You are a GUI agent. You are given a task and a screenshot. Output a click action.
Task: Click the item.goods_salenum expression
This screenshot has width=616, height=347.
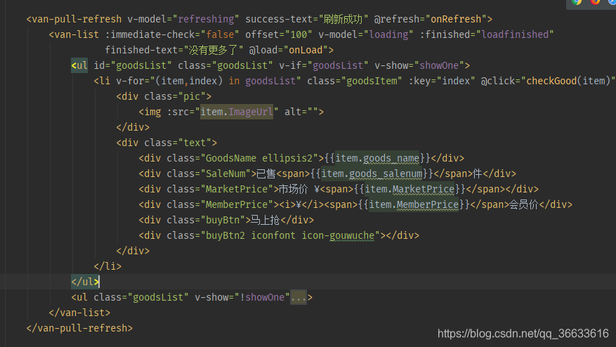point(372,173)
